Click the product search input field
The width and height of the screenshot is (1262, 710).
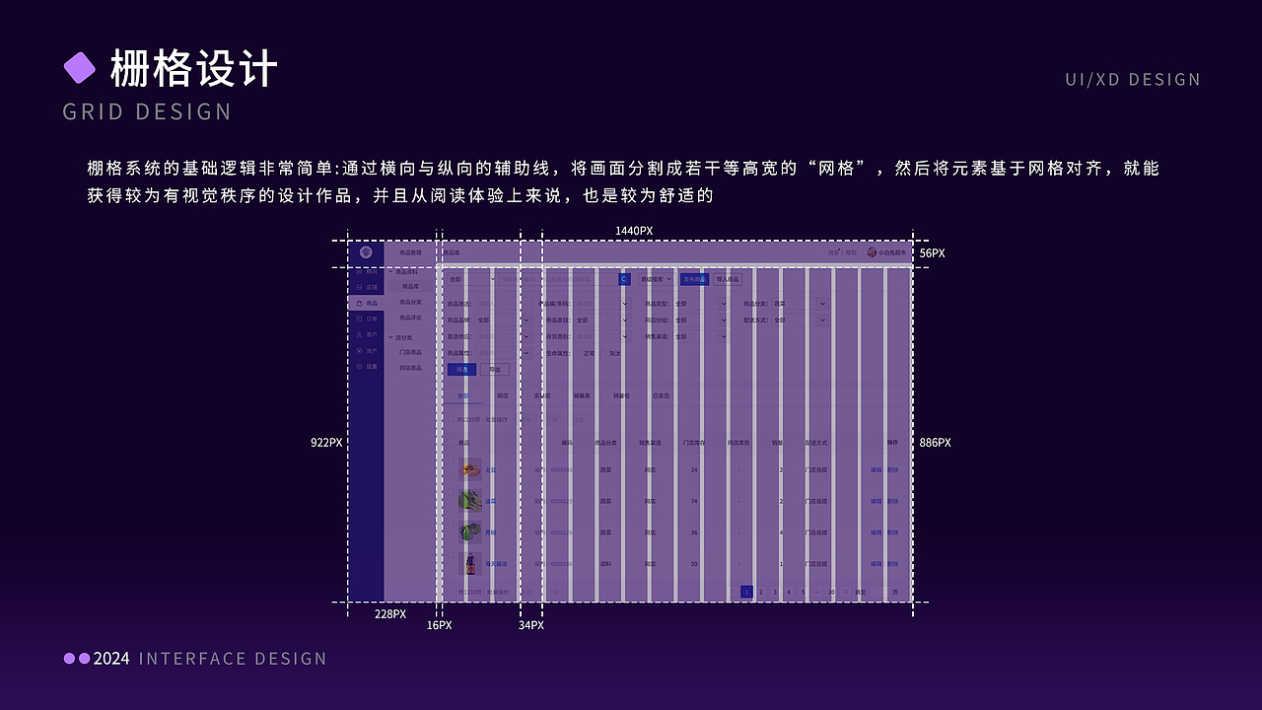[x=558, y=279]
